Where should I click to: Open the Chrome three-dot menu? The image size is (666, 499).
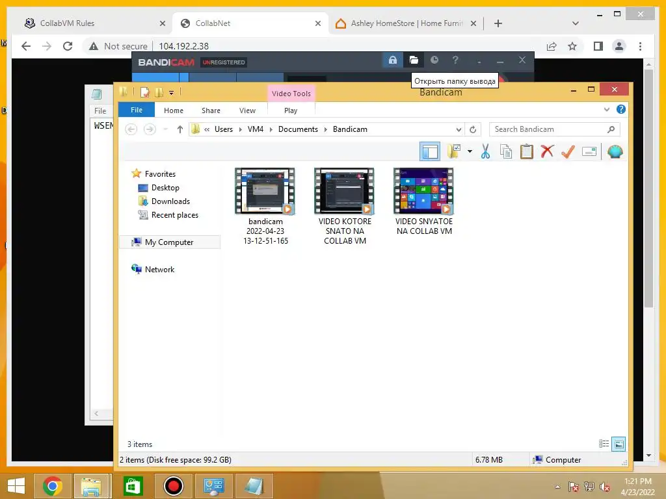coord(640,46)
